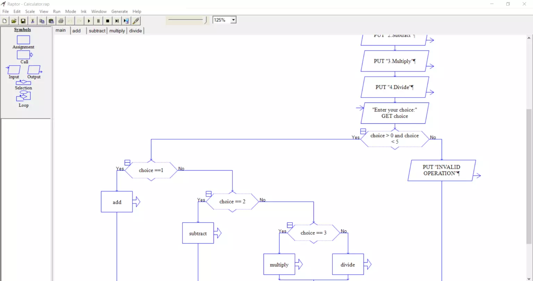Click the vertical scrollbar thumb
This screenshot has height=281, width=533.
[x=529, y=176]
